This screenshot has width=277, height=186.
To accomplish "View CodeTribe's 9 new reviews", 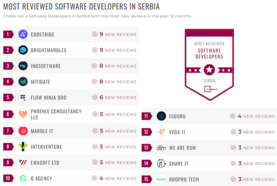I will [x=118, y=35].
